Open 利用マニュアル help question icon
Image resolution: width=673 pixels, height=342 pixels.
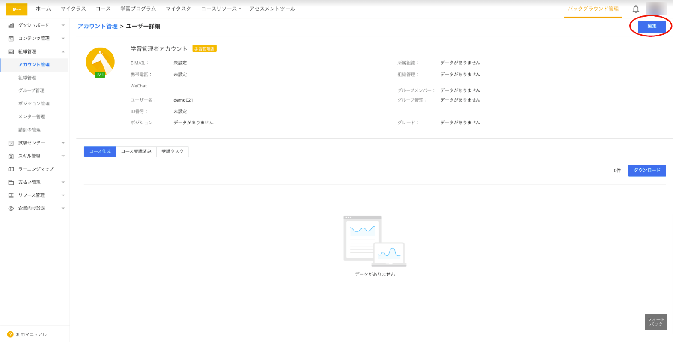click(10, 334)
